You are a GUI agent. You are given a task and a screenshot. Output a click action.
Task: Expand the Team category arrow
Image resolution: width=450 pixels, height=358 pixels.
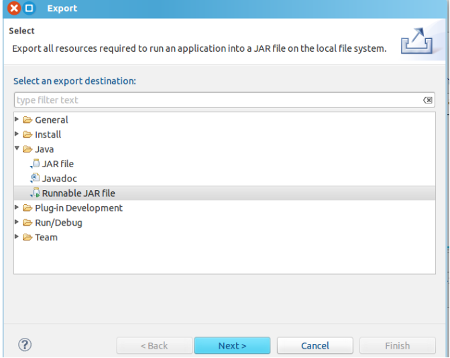(x=17, y=237)
